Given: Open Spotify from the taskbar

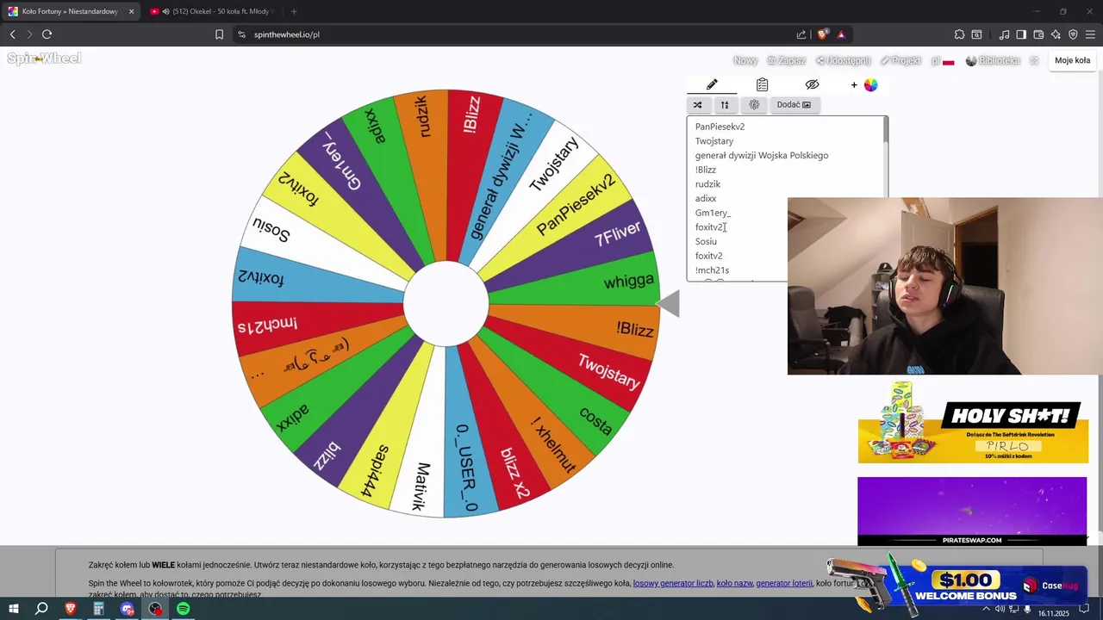Looking at the screenshot, I should (x=184, y=609).
